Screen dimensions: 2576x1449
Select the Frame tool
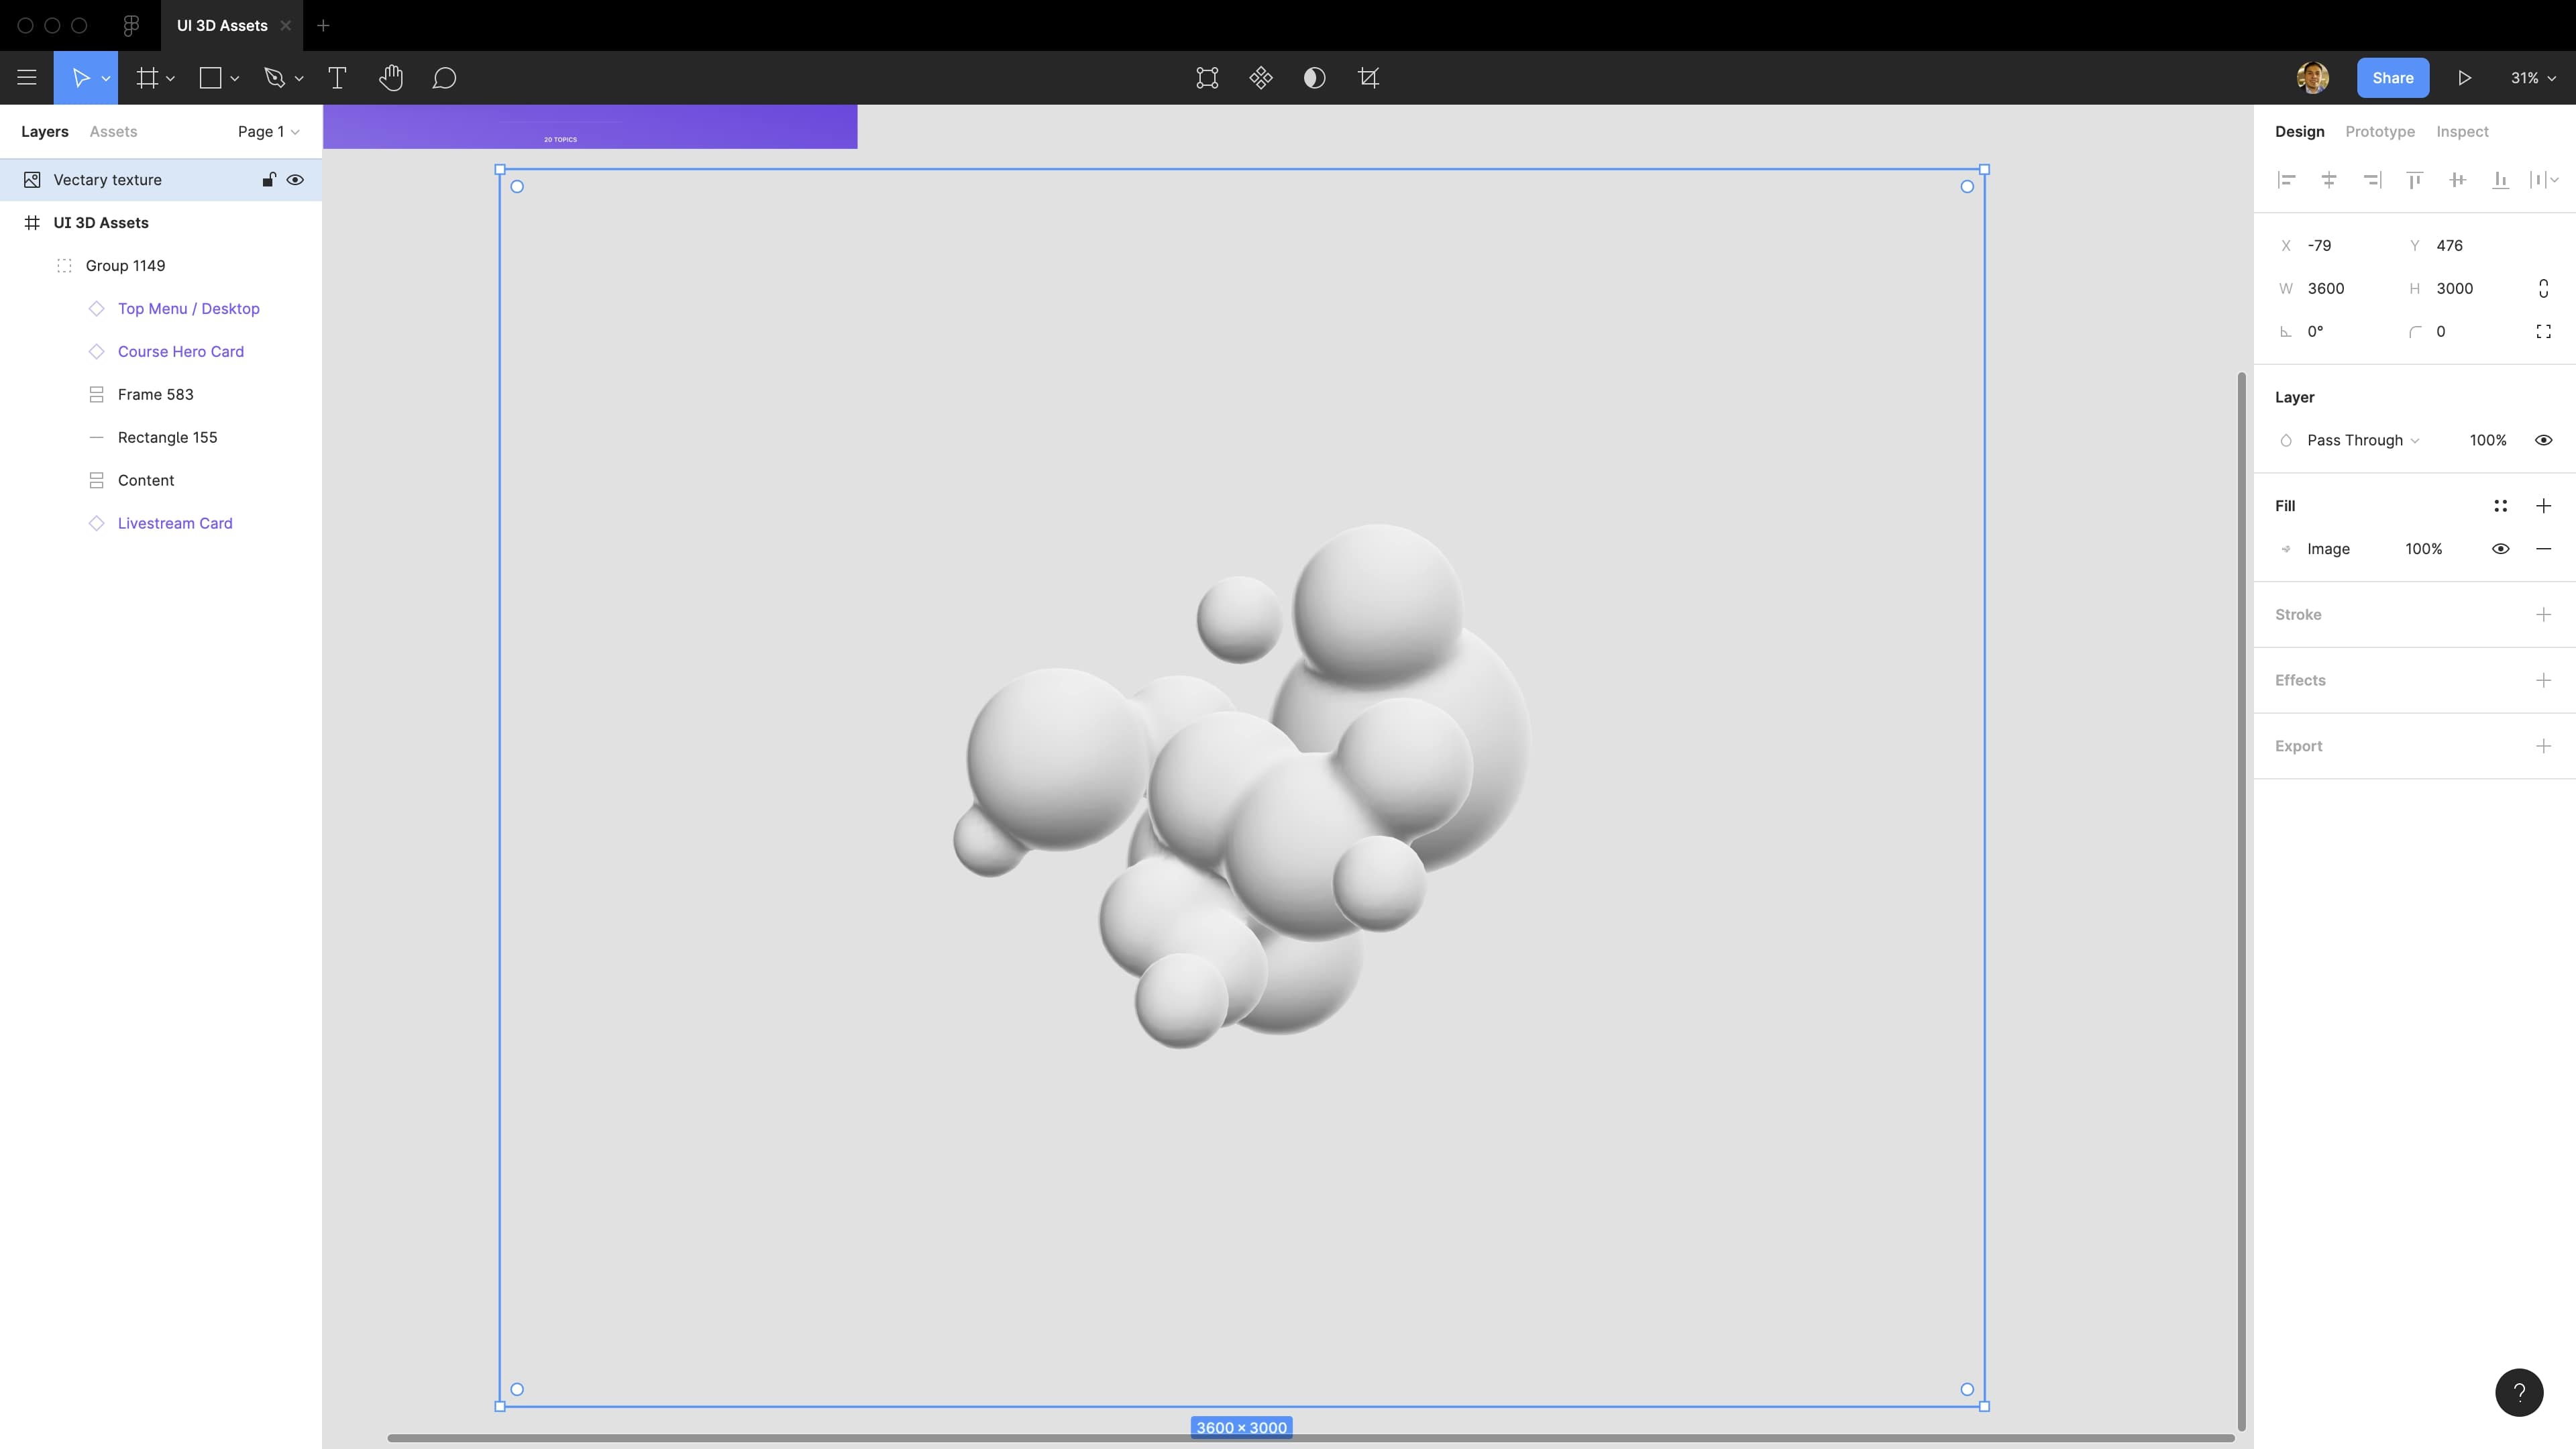147,78
